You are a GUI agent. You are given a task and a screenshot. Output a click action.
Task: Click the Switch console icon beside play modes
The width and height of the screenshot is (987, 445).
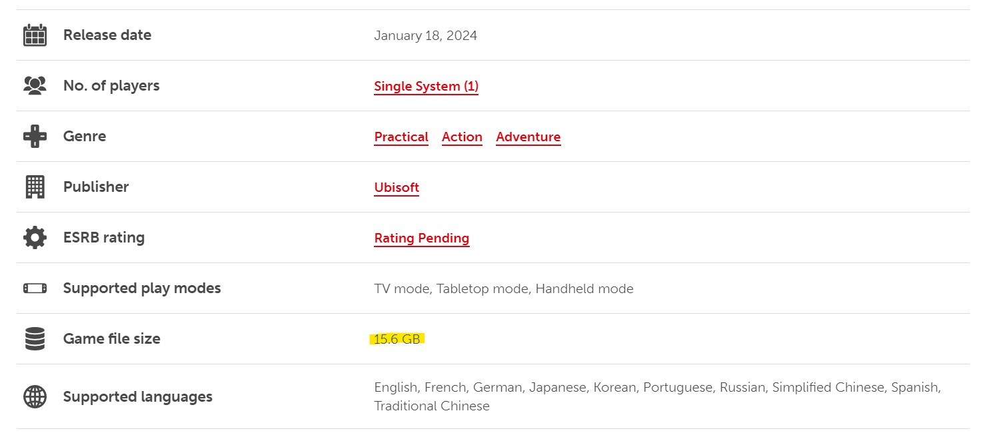pyautogui.click(x=35, y=288)
